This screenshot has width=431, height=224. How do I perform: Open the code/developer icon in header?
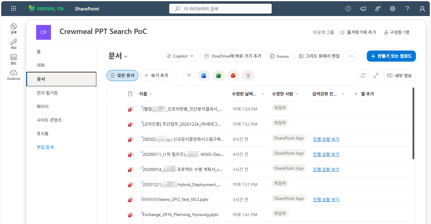348,9
